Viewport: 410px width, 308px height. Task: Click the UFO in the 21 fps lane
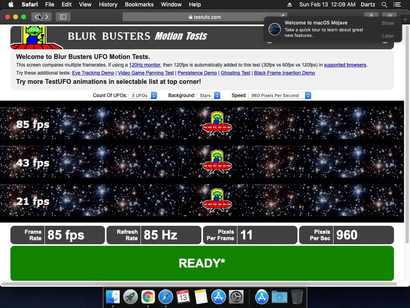(x=217, y=200)
